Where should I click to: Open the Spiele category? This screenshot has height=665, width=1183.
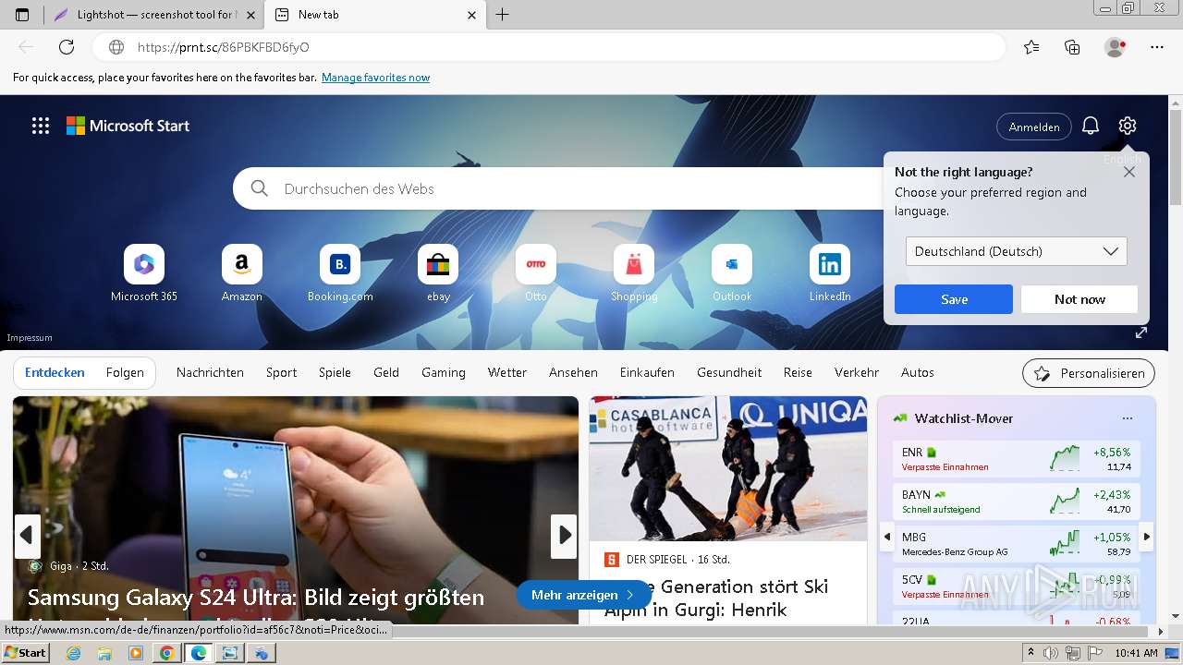coord(335,372)
